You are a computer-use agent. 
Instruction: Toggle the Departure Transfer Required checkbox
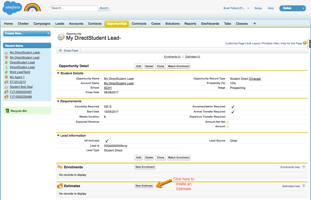point(232,117)
